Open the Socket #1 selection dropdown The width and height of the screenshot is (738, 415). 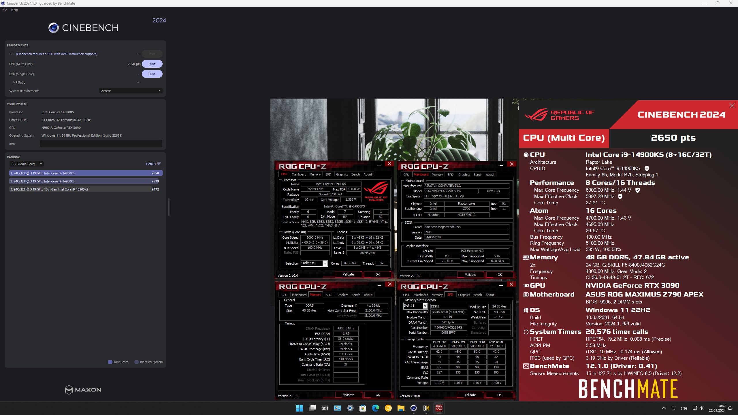[314, 263]
